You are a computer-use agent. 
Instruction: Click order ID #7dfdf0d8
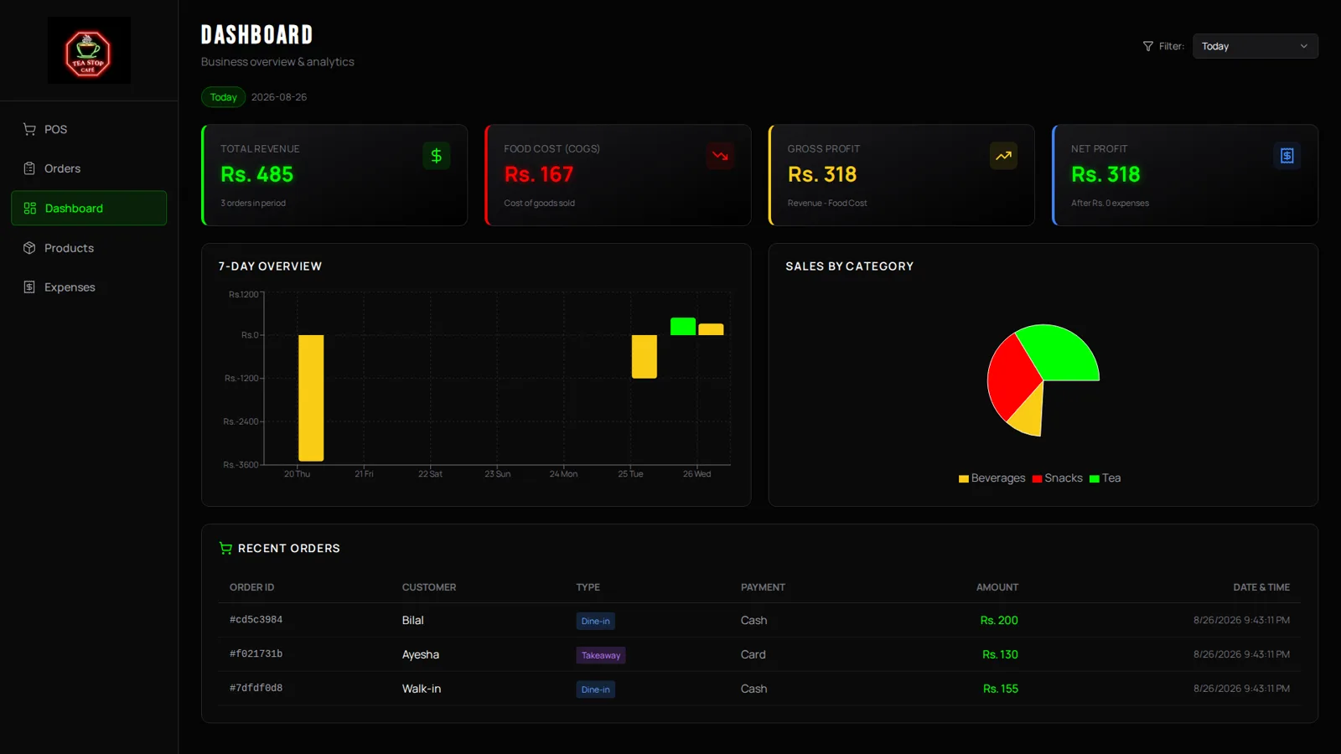tap(256, 689)
